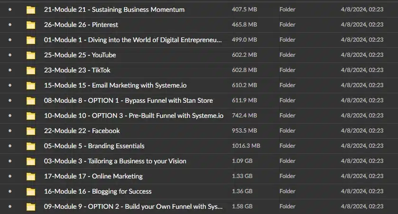Click the 03-Module 3 Tailoring a Business to your Vision name

(x=115, y=161)
